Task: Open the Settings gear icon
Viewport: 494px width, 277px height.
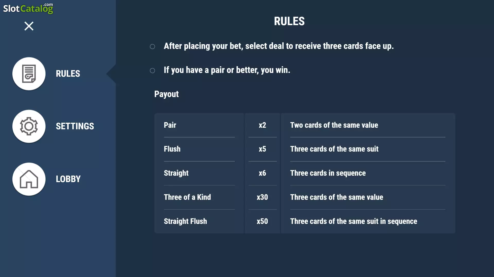Action: (29, 126)
